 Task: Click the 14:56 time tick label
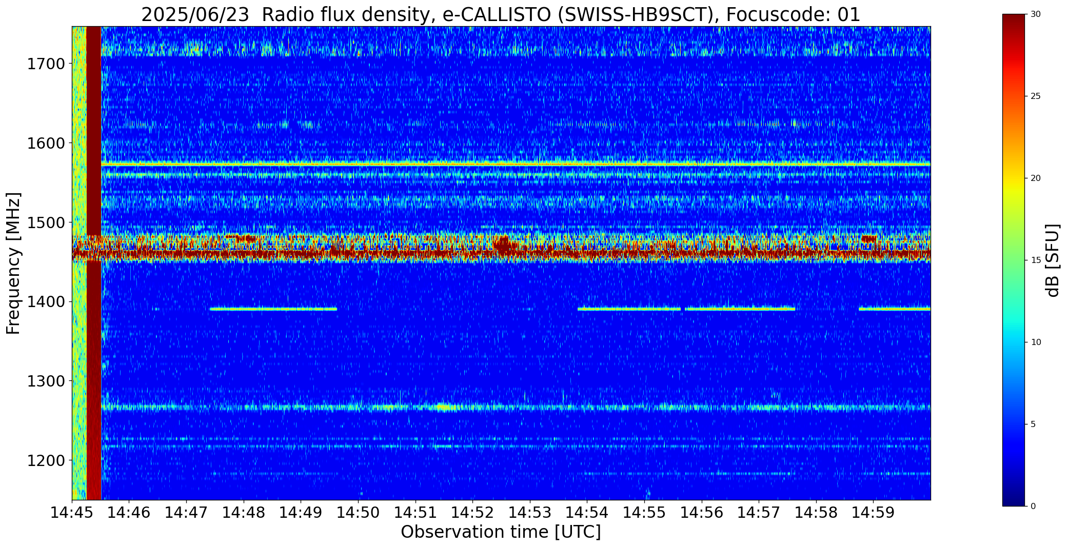click(702, 512)
